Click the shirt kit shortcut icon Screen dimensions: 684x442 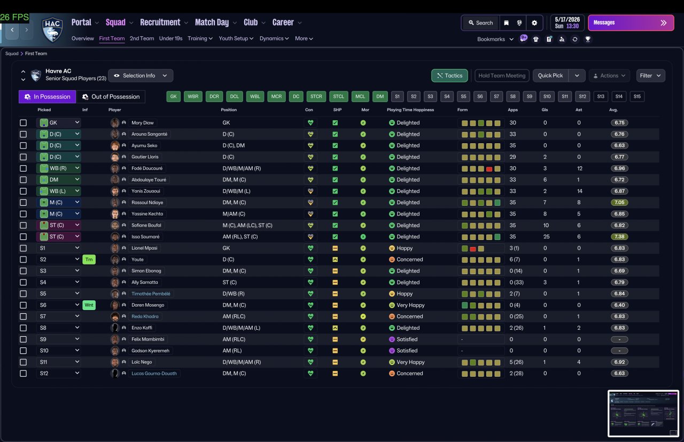[536, 39]
